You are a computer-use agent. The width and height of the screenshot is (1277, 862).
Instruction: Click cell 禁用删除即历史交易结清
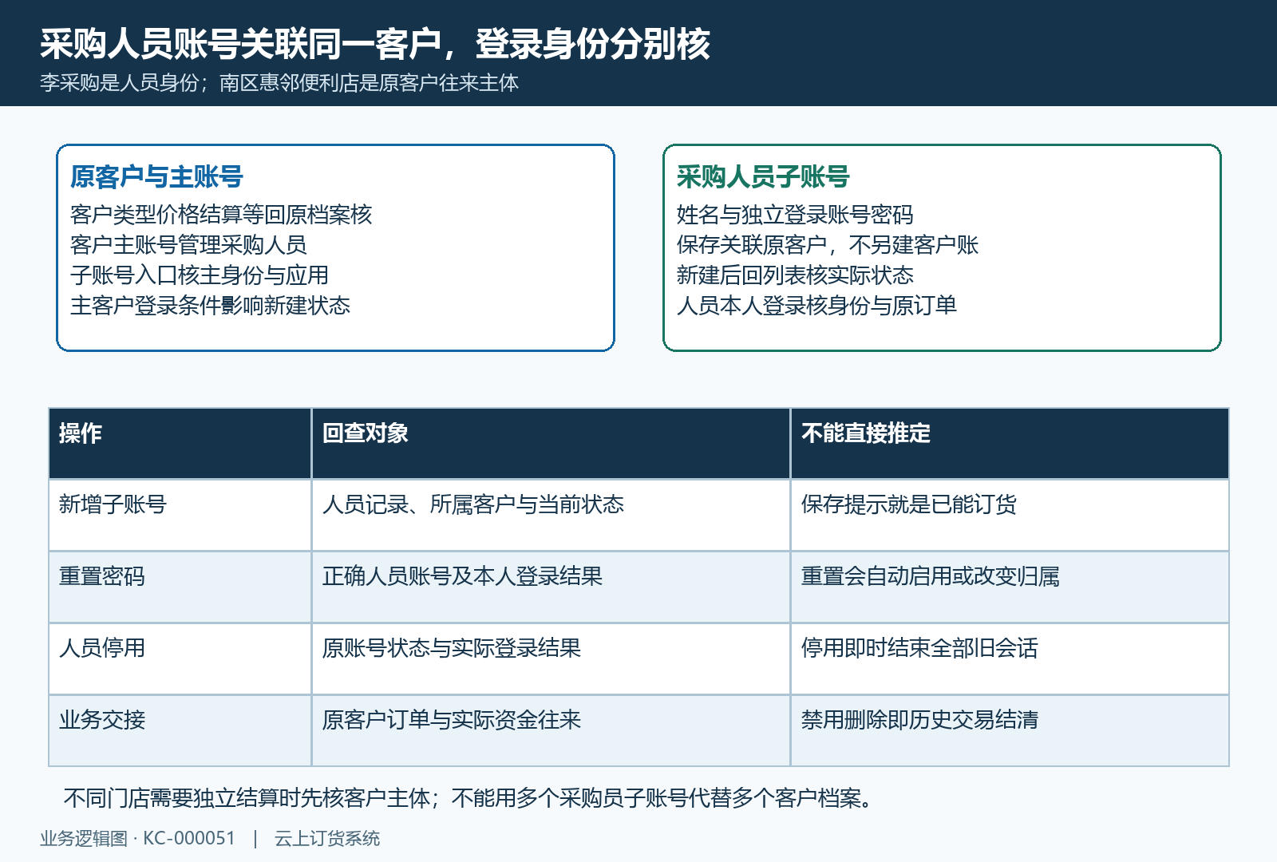pos(1010,730)
